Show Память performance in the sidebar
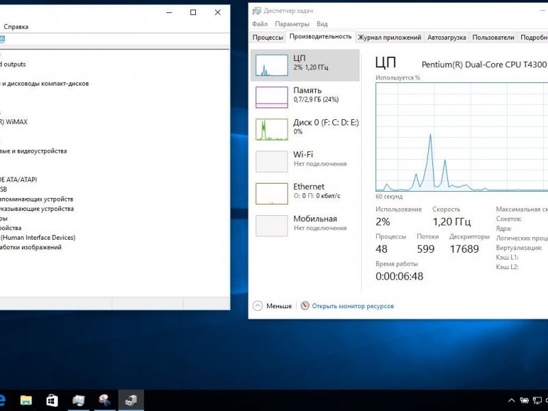 click(305, 97)
